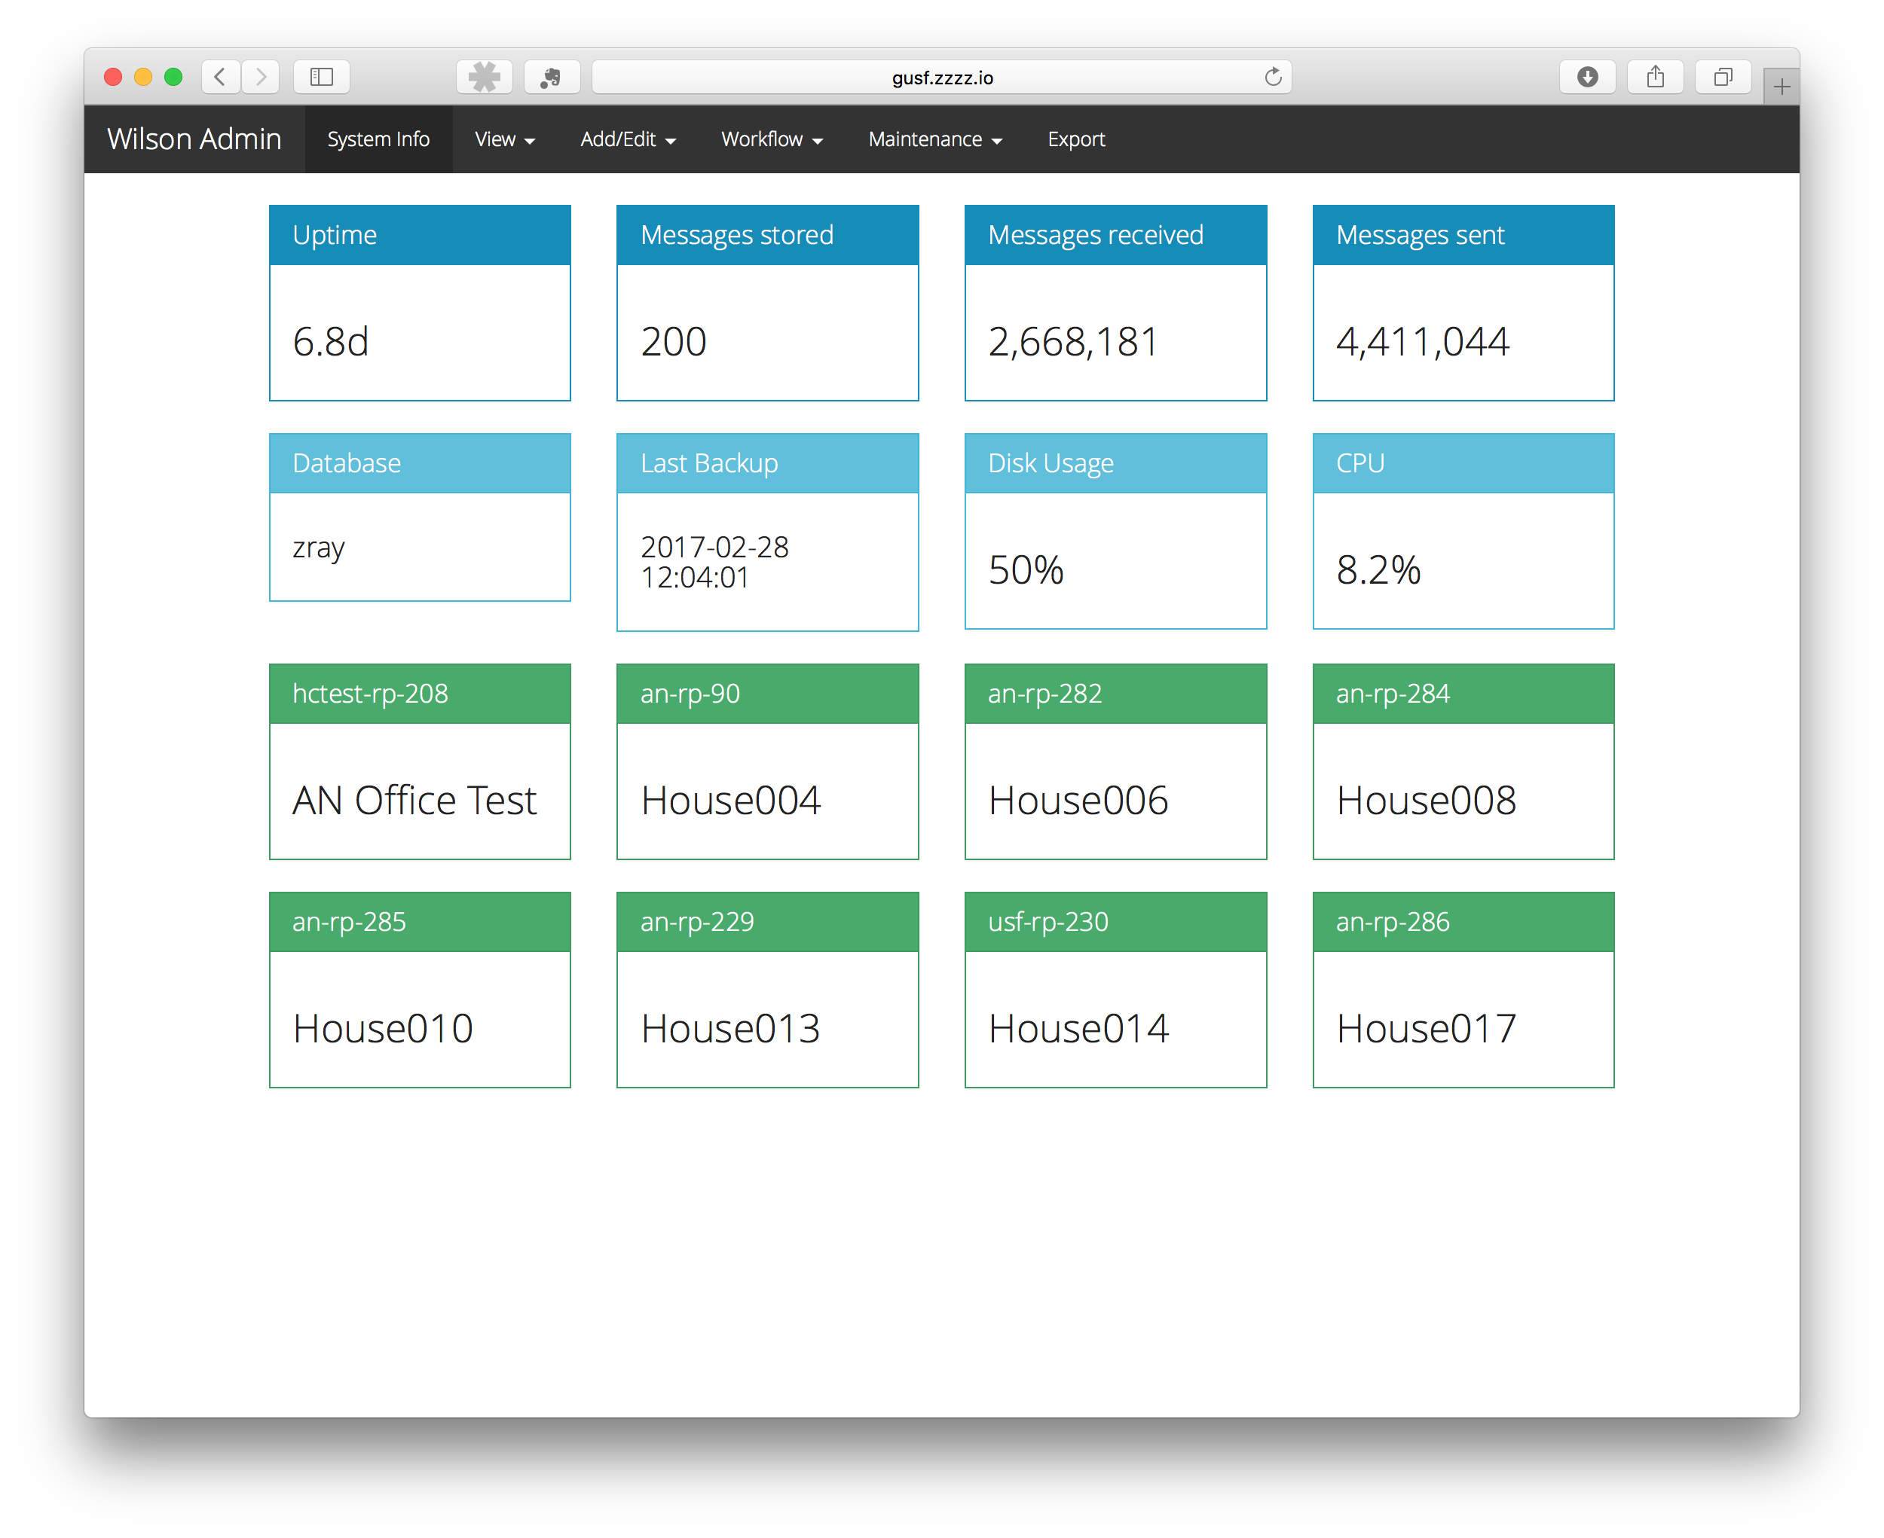
Task: Toggle the Safari sidebar icon
Action: pyautogui.click(x=322, y=77)
